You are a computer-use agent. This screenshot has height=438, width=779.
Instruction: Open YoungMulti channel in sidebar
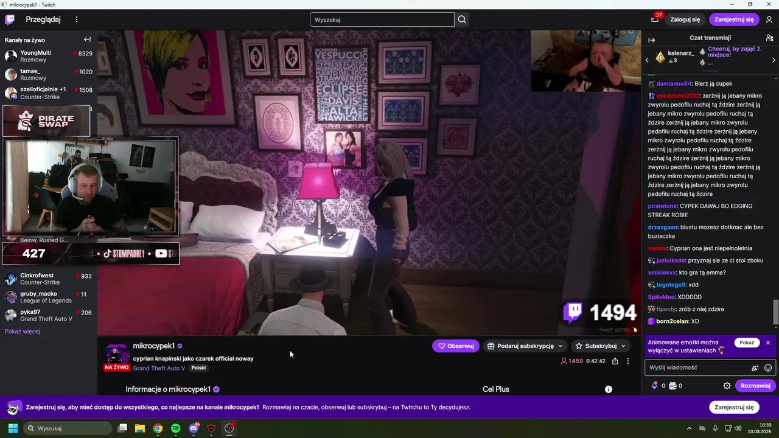click(49, 56)
